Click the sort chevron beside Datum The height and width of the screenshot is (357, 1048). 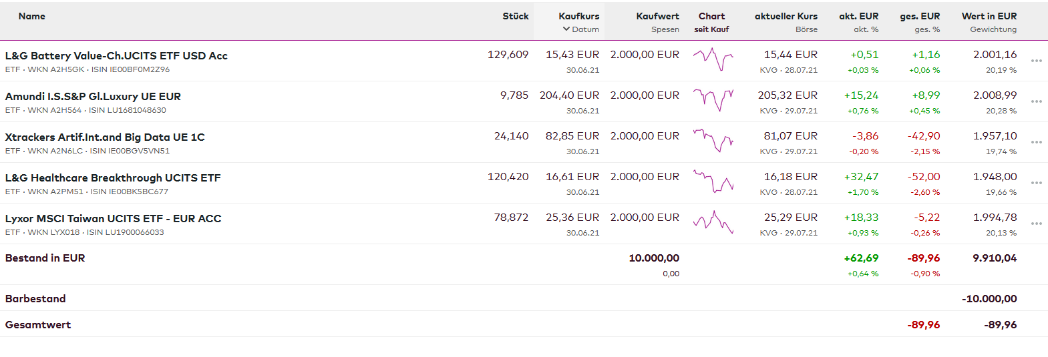[x=566, y=29]
